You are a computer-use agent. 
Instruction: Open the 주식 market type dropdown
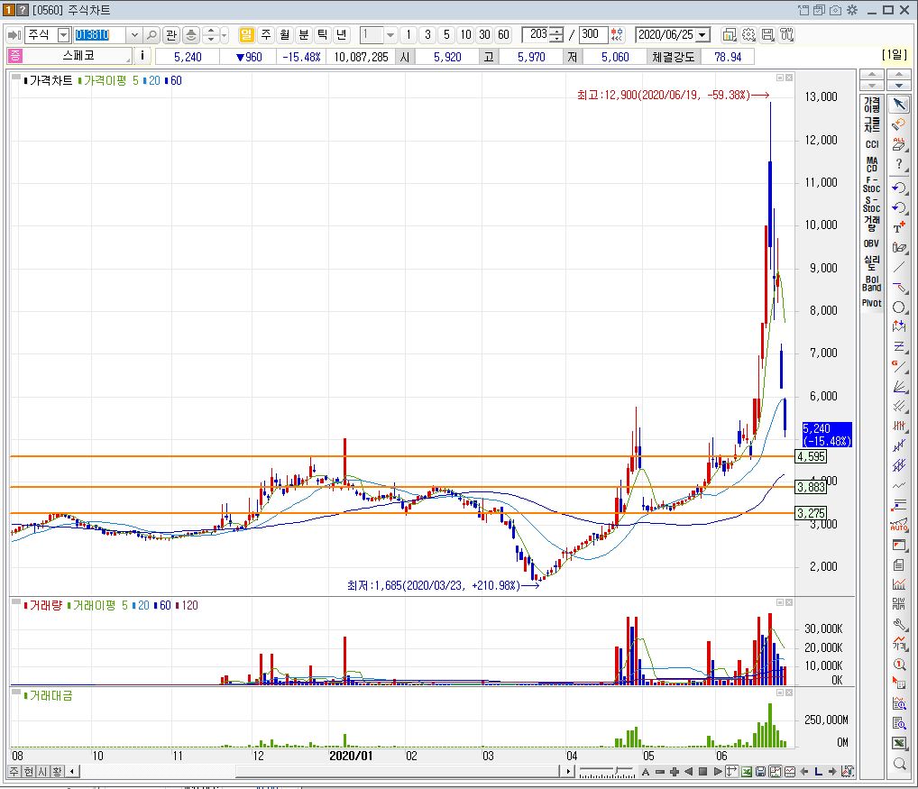click(64, 35)
